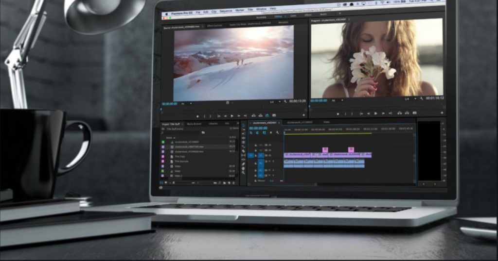Select the Pen tool in the tools panel
Viewport: 498px width, 261px height.
[x=244, y=163]
